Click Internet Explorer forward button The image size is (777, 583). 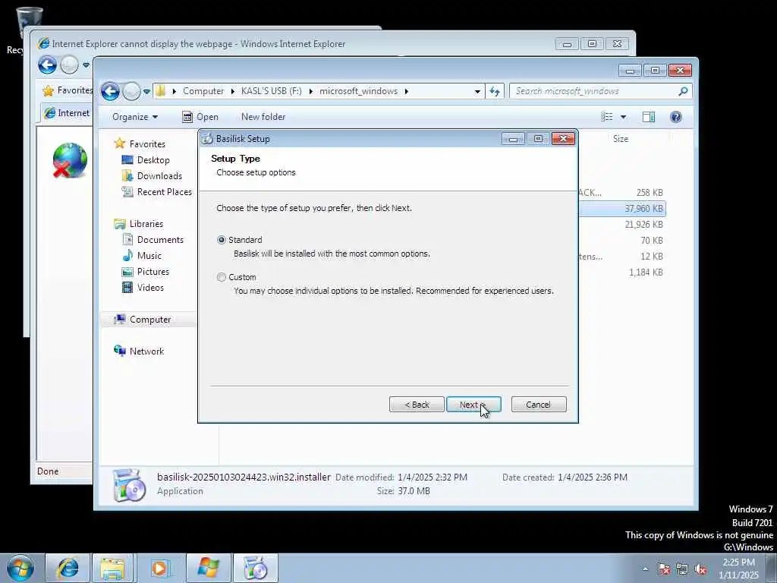point(69,65)
